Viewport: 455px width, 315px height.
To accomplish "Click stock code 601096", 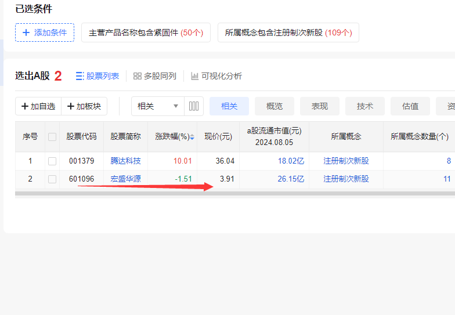I will click(81, 179).
